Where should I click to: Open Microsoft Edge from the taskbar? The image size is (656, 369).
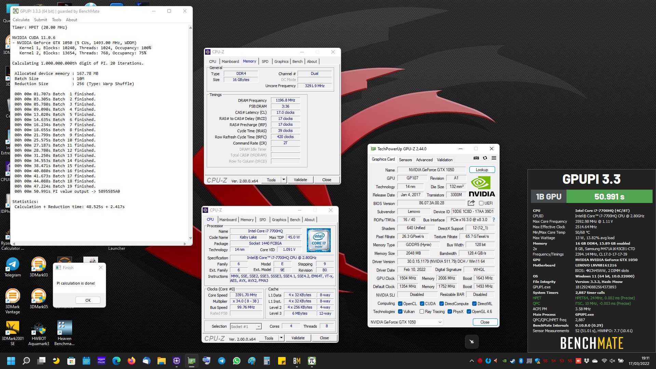117,361
